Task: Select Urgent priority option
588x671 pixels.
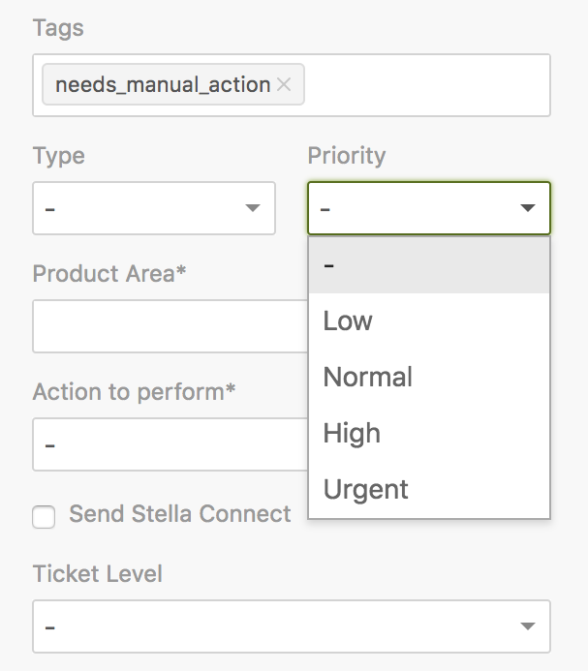Action: (x=366, y=489)
